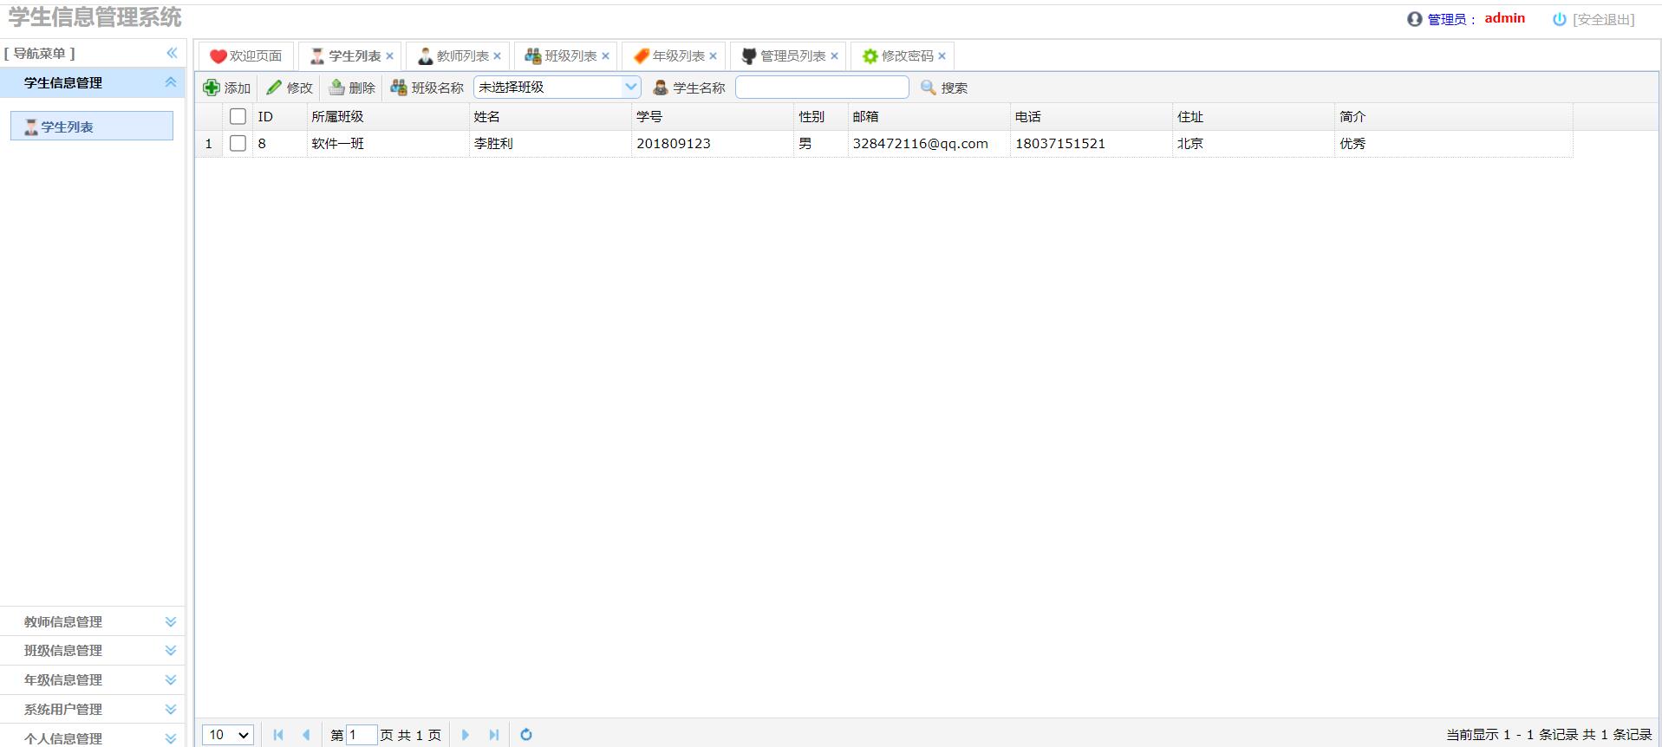Click the 简介 column header

point(1454,116)
